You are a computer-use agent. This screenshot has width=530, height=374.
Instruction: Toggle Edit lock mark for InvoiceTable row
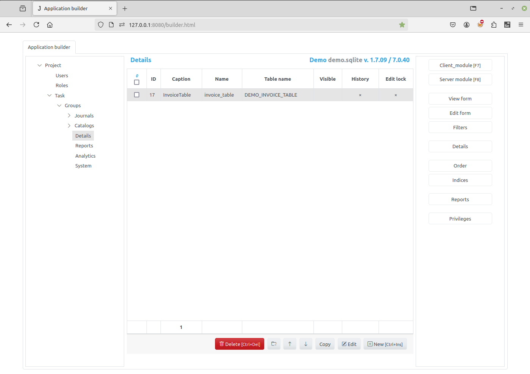tap(396, 95)
